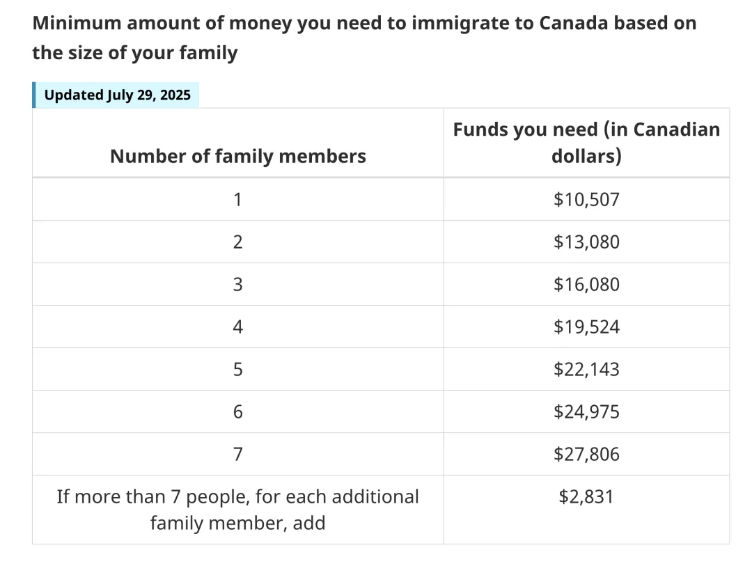
Task: Click the $27,806 funds value
Action: tap(586, 455)
